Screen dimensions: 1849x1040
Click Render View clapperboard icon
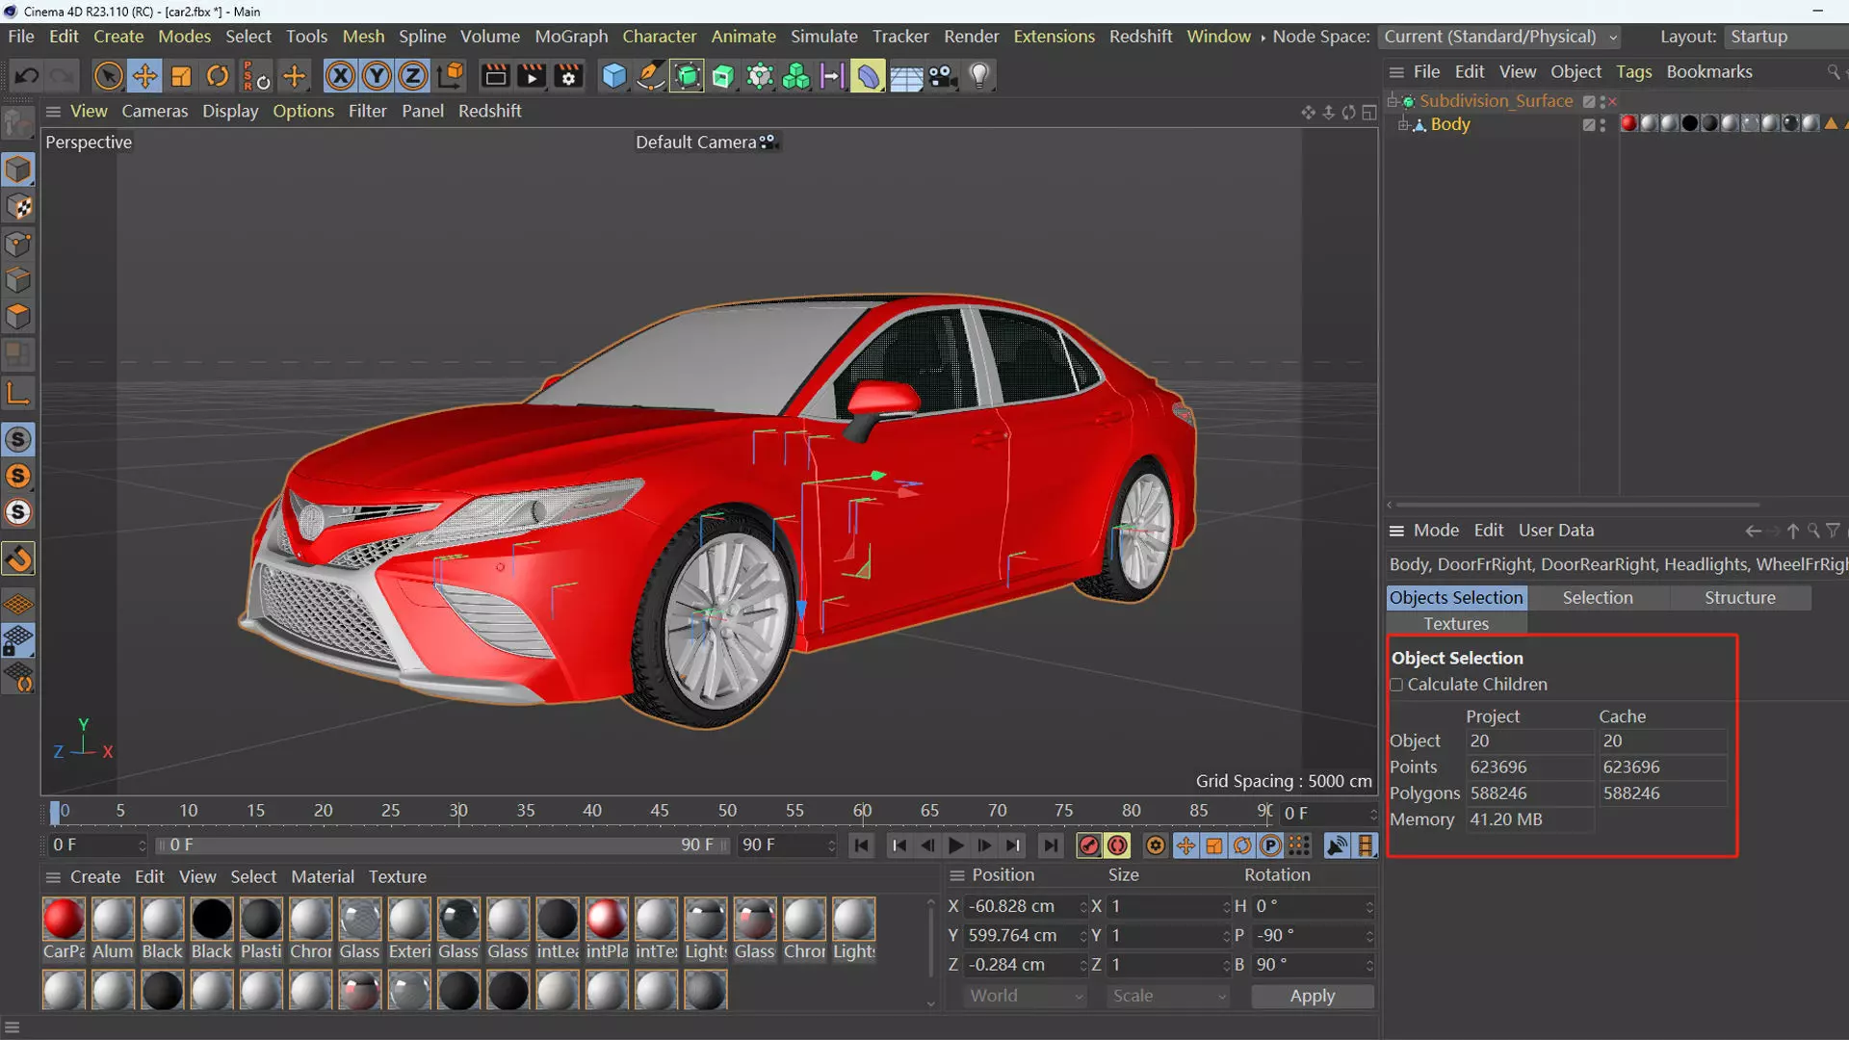coord(495,75)
